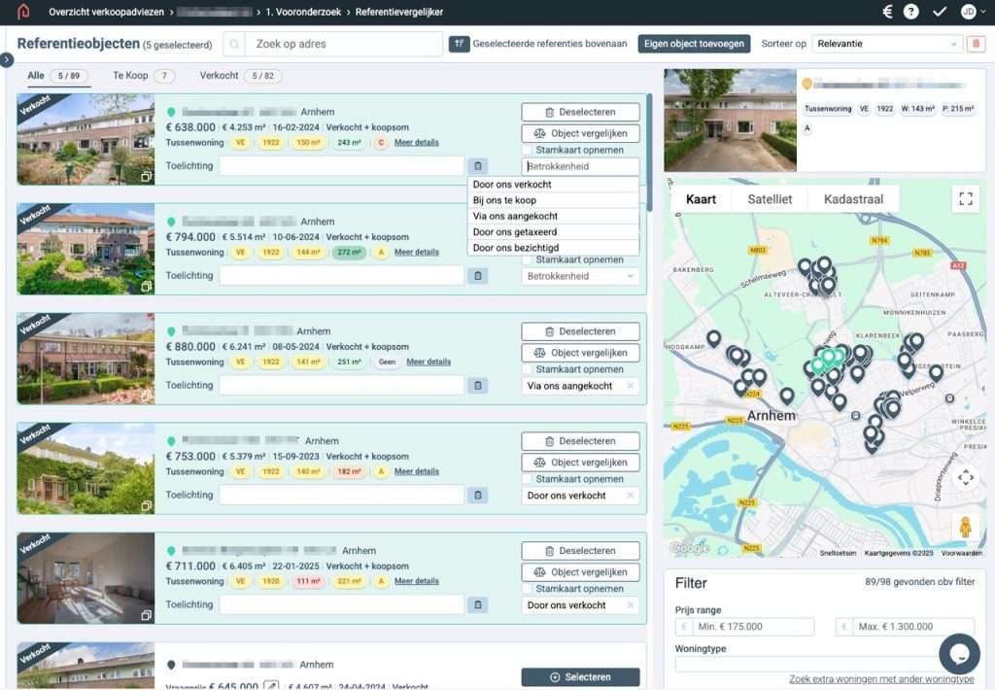This screenshot has width=995, height=690.
Task: Click the map pan control icon
Action: tap(966, 477)
